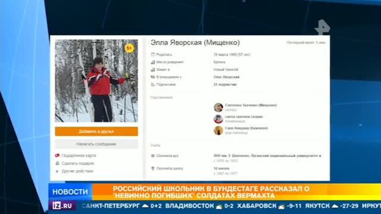This screenshot has width=381, height=214.
Task: Open the 'Олег Яворский' partner link
Action: [226, 77]
